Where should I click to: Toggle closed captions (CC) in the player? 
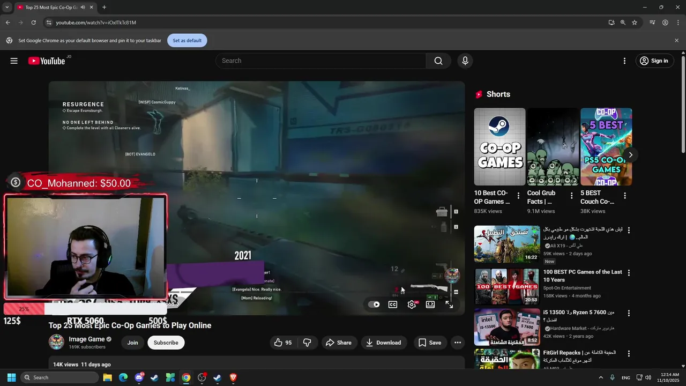[x=393, y=305]
